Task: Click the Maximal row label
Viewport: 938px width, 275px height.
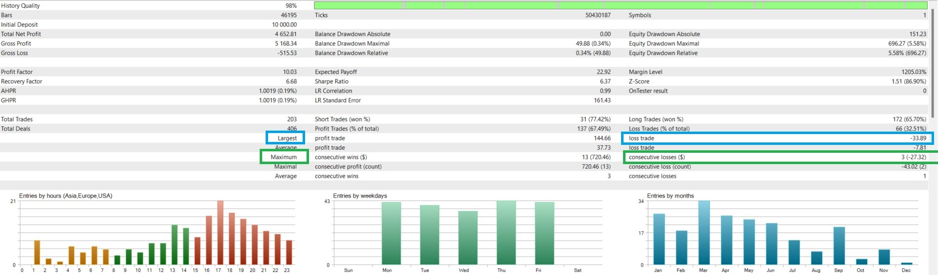Action: [x=285, y=167]
